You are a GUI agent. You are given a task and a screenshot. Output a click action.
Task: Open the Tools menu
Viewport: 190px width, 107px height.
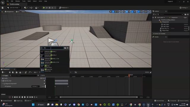point(24,1)
